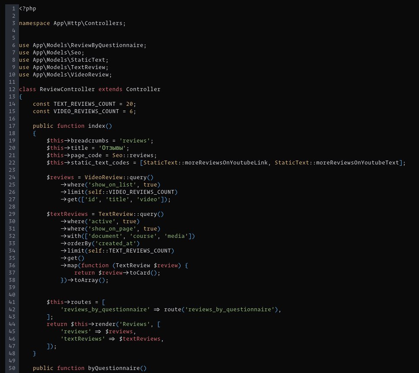Click the 'extends' keyword on line 12
This screenshot has width=419, height=373.
(110, 89)
